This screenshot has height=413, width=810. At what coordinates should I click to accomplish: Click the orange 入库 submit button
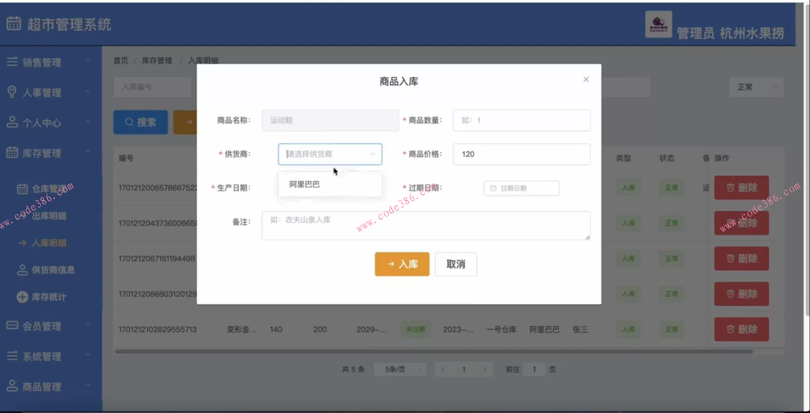[x=401, y=264]
